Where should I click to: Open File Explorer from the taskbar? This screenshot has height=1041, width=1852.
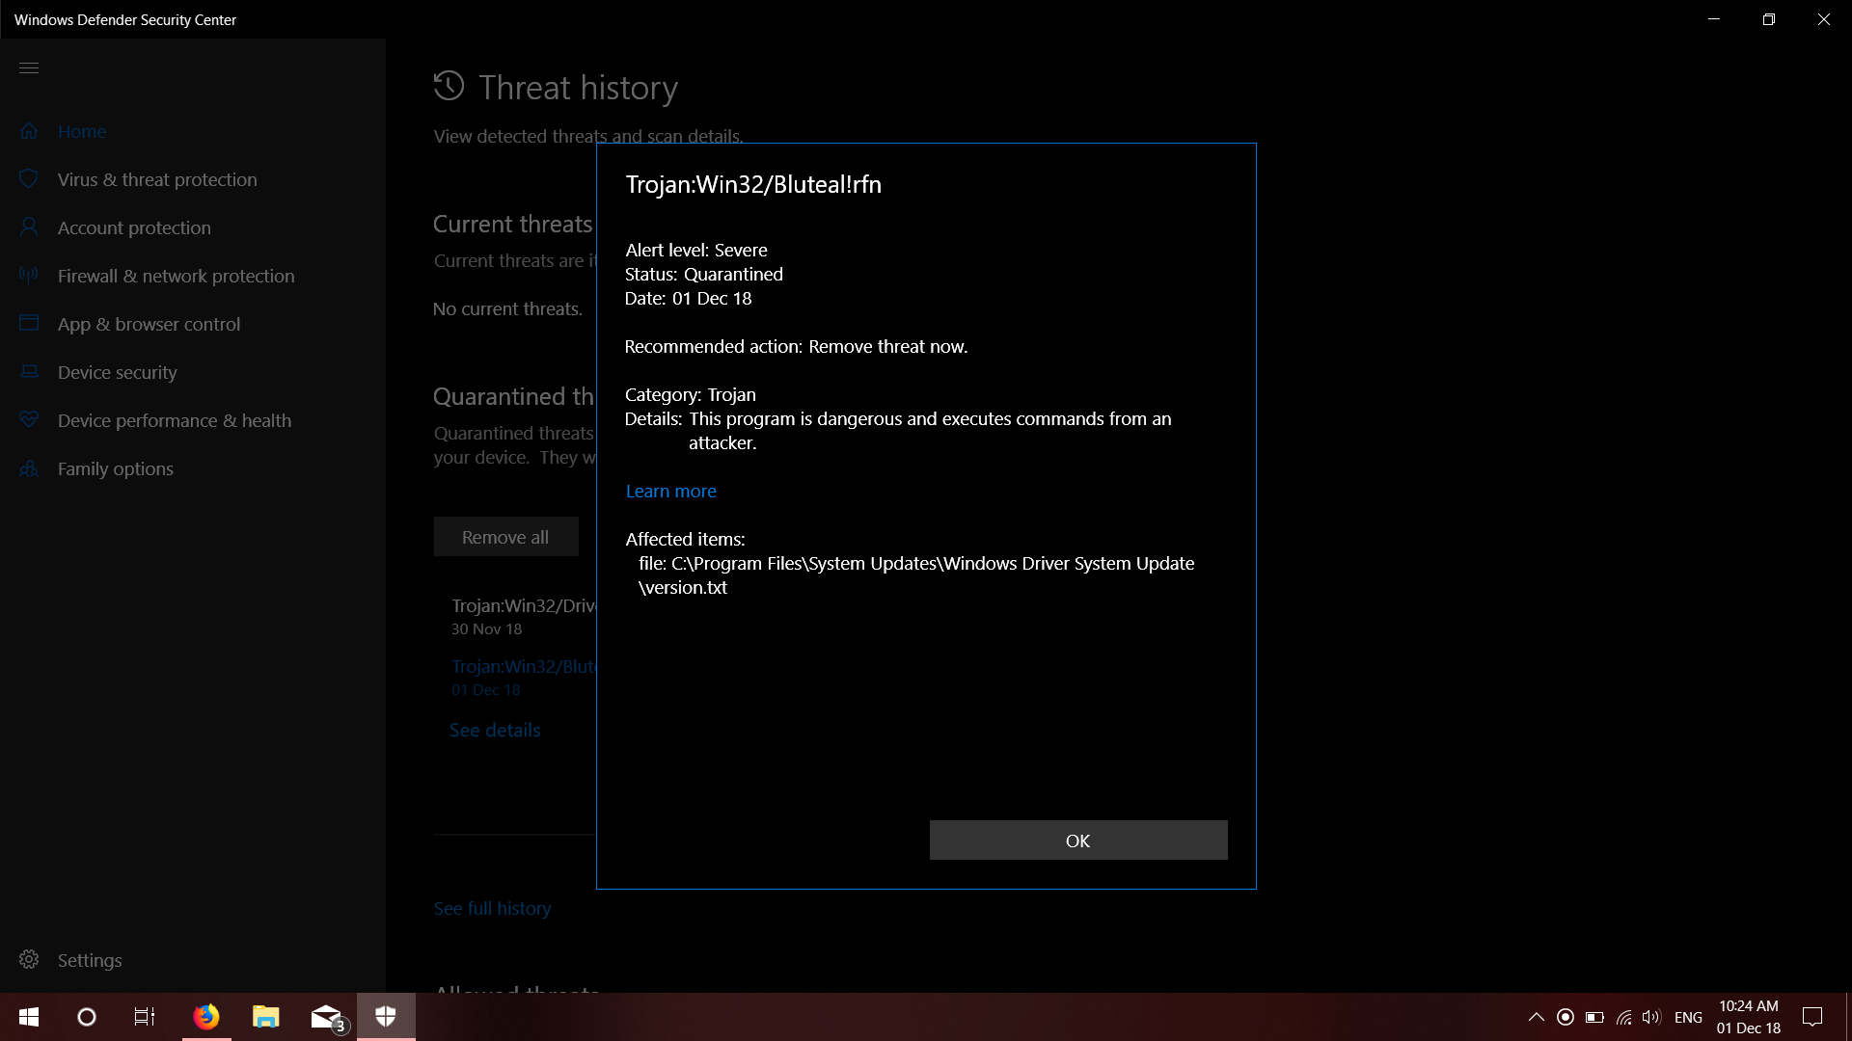tap(266, 1017)
